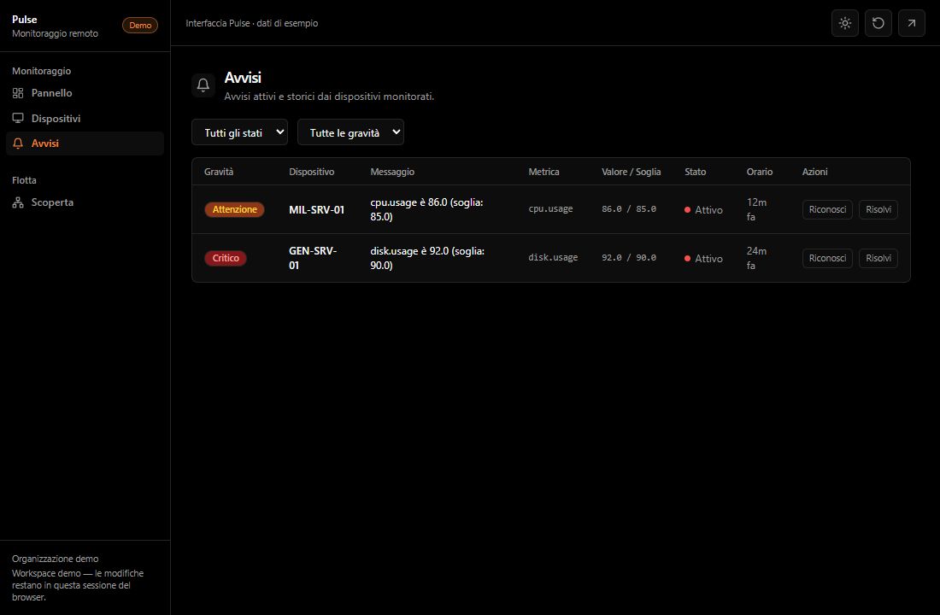Click the Attenzione severity badge
This screenshot has height=615, width=940.
click(234, 209)
